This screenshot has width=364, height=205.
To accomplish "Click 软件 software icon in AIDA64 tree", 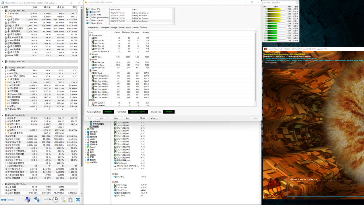I will pyautogui.click(x=88, y=152).
